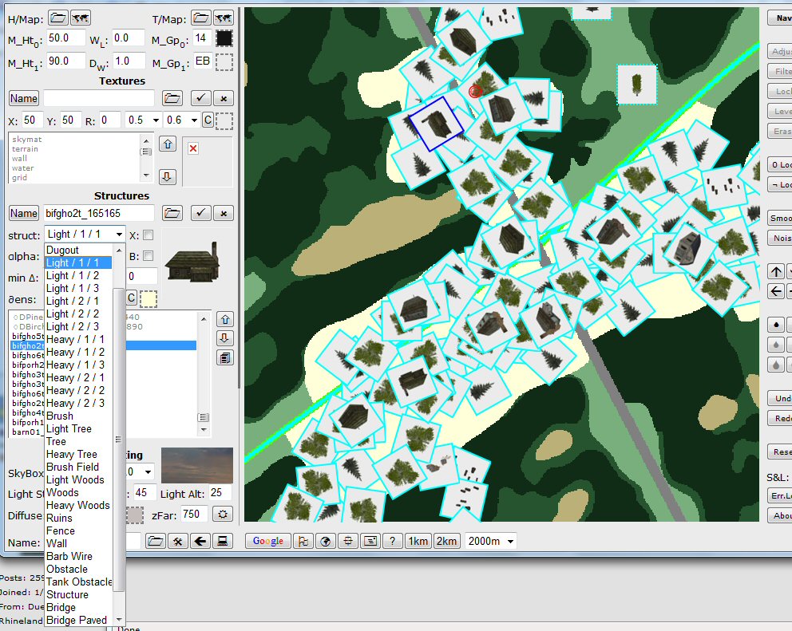Move texture up in list
The height and width of the screenshot is (631, 792).
tap(168, 144)
